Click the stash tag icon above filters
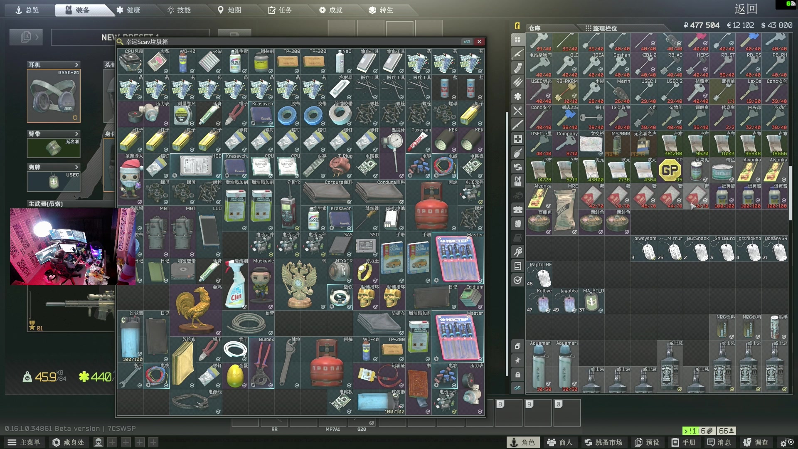The width and height of the screenshot is (798, 449). [517, 26]
